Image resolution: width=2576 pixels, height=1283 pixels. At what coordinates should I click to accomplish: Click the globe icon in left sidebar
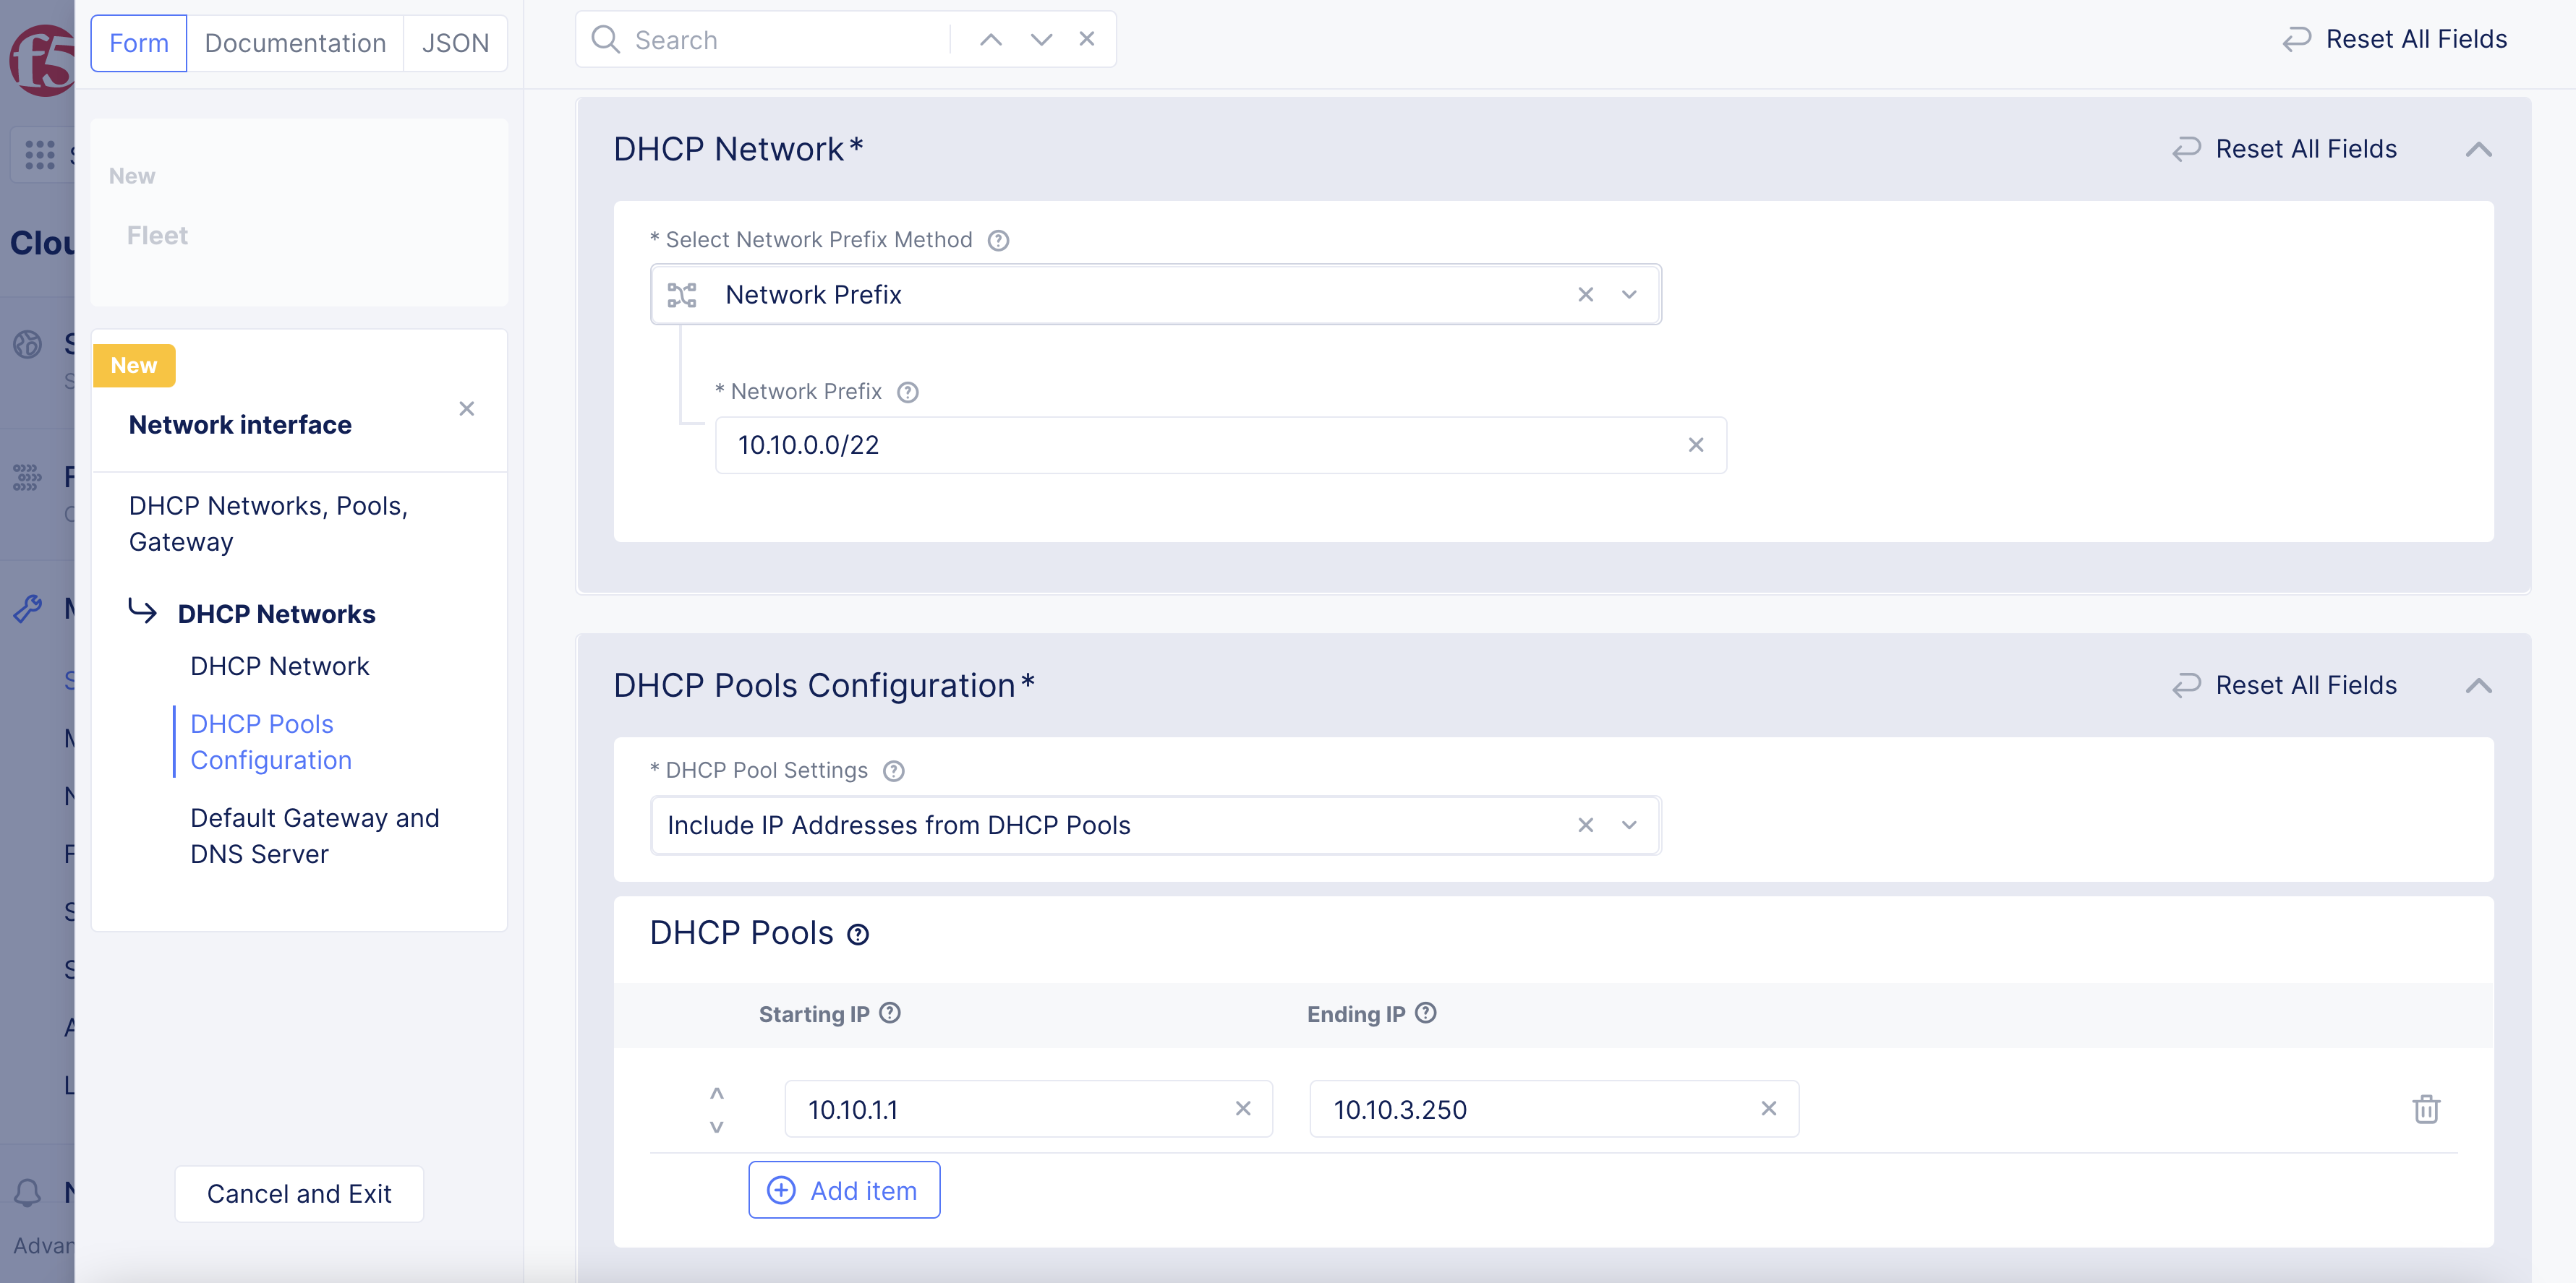tap(27, 345)
